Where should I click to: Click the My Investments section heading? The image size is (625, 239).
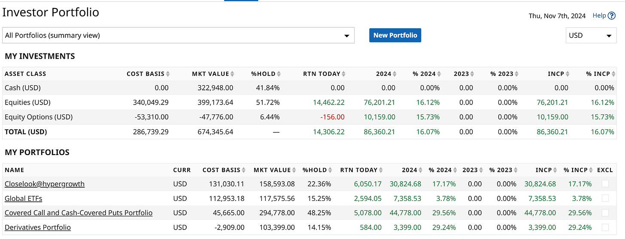point(39,56)
